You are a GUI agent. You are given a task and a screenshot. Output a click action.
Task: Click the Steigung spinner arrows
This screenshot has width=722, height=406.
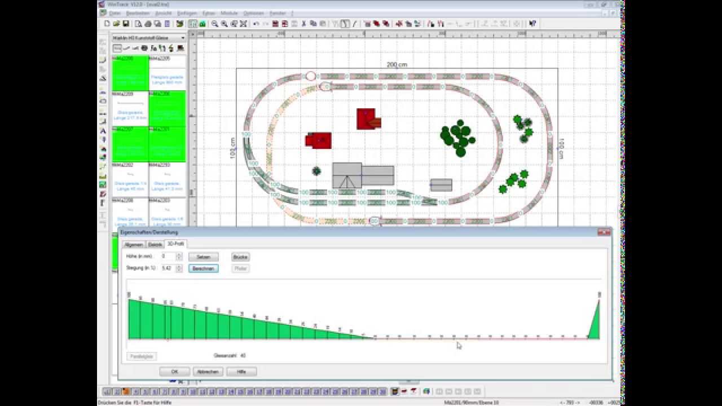coord(179,268)
